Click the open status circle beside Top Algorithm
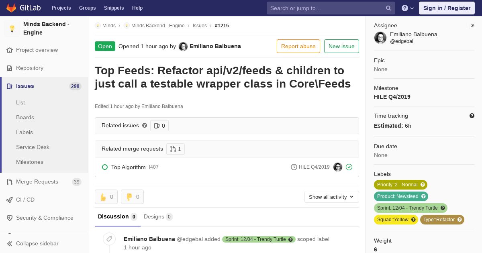 tap(105, 167)
